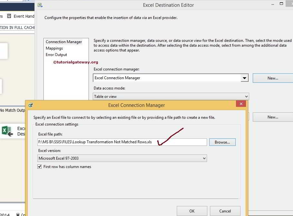The height and width of the screenshot is (216, 293).
Task: Click OK in Excel Connection Manager
Action: pos(192,211)
